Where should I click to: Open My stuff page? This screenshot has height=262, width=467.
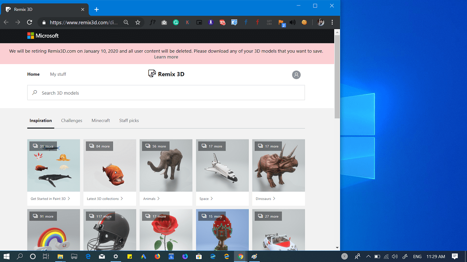tap(58, 74)
